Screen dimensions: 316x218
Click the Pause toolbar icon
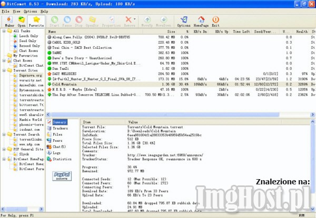click(67, 22)
